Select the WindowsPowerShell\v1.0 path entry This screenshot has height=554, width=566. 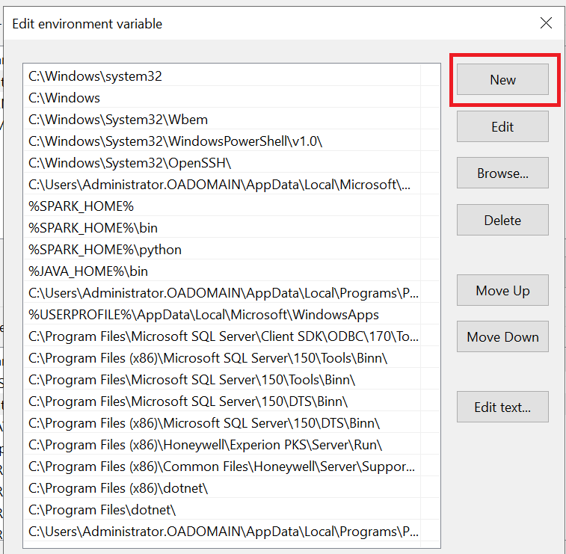(x=176, y=141)
